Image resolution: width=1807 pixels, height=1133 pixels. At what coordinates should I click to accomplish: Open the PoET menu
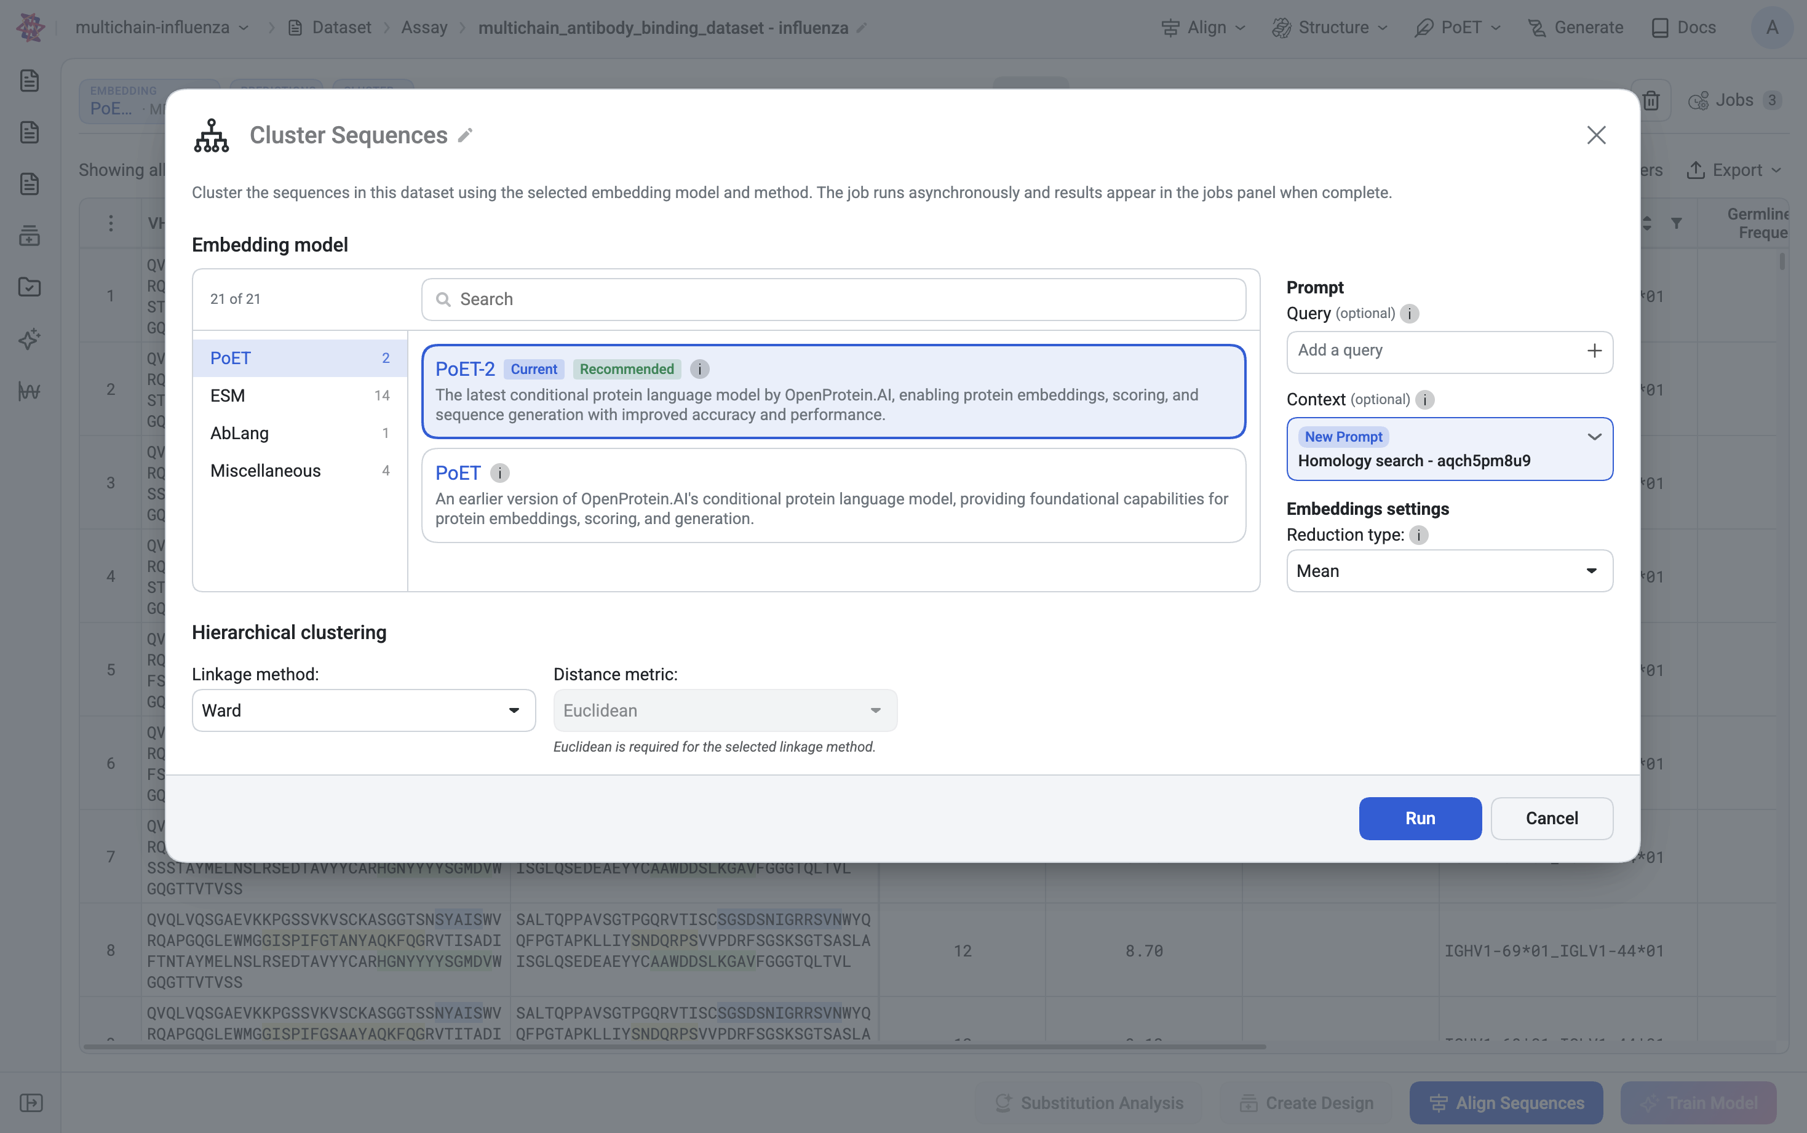(x=1458, y=28)
